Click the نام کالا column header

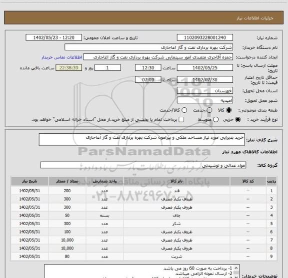click(x=176, y=181)
